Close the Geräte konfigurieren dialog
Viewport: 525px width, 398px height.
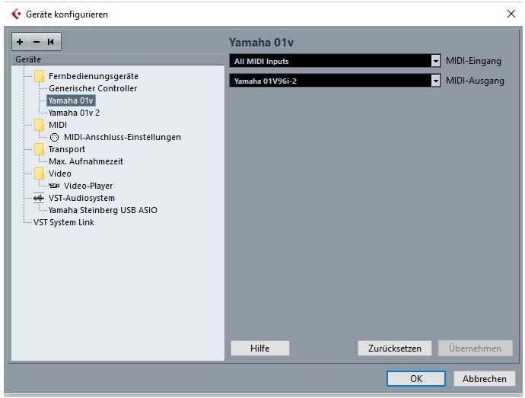[x=511, y=14]
